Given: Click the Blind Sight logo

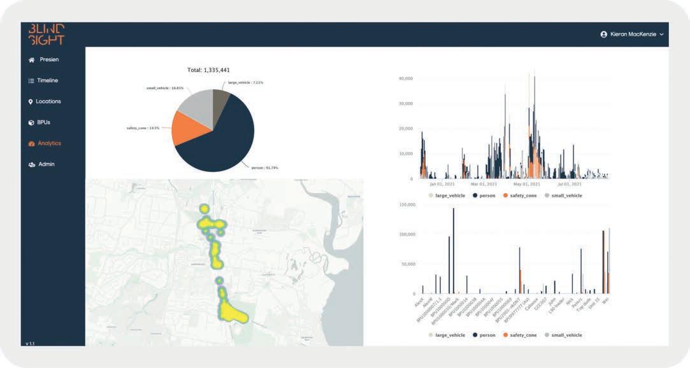Looking at the screenshot, I should pyautogui.click(x=47, y=34).
